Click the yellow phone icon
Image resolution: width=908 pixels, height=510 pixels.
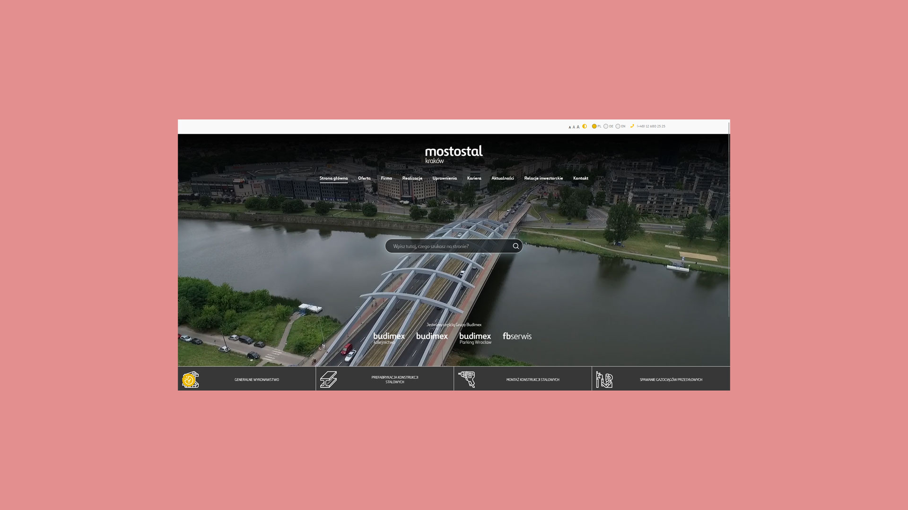(x=632, y=126)
